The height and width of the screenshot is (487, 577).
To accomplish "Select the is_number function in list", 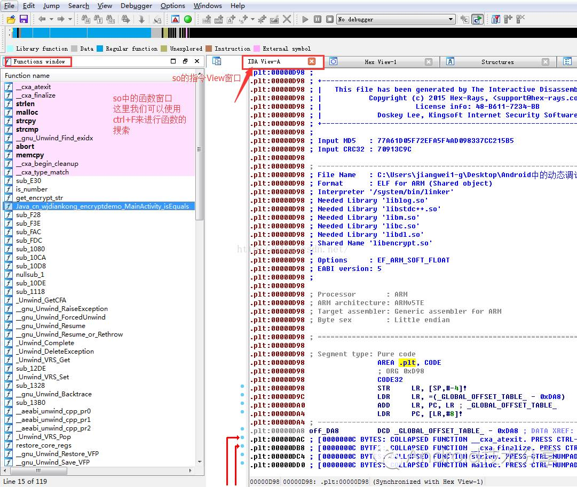I will click(x=31, y=189).
